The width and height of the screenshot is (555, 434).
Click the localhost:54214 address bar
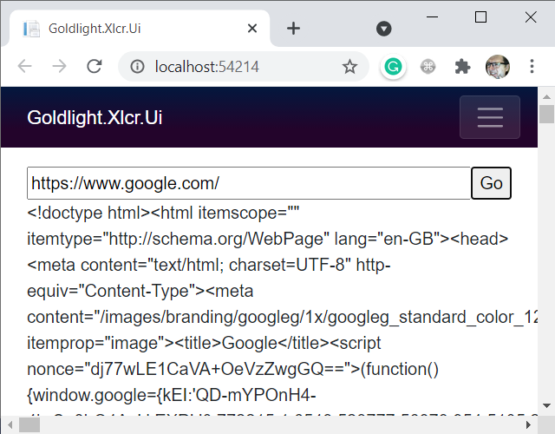click(243, 67)
